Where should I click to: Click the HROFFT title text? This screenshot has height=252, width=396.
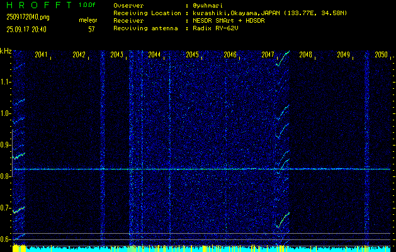[40, 5]
